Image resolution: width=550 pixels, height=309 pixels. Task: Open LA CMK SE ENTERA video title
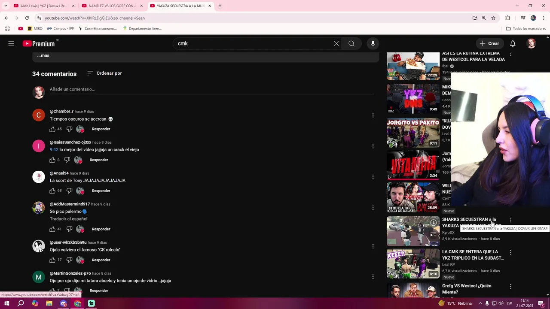pos(473,255)
